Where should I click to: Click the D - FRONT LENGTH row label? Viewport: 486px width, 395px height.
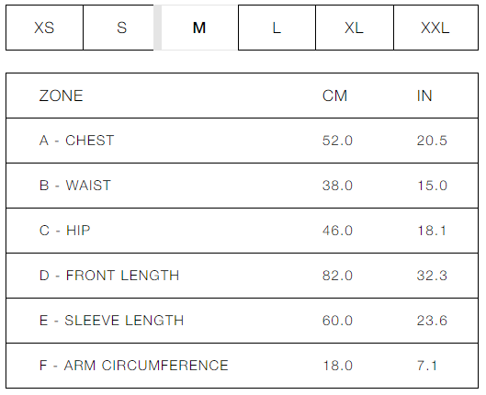click(x=109, y=276)
